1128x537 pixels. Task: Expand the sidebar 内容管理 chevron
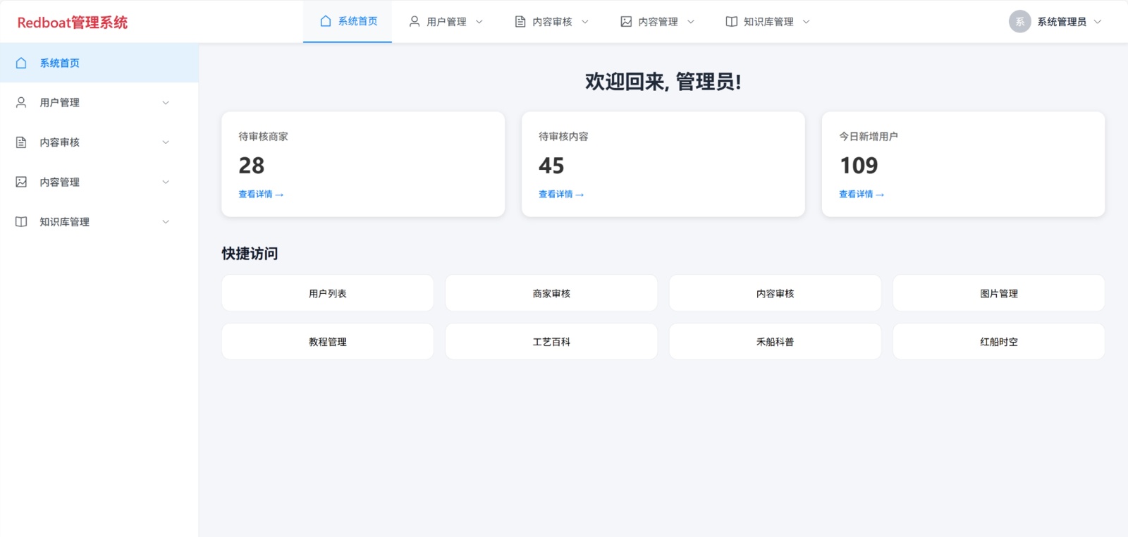click(166, 182)
